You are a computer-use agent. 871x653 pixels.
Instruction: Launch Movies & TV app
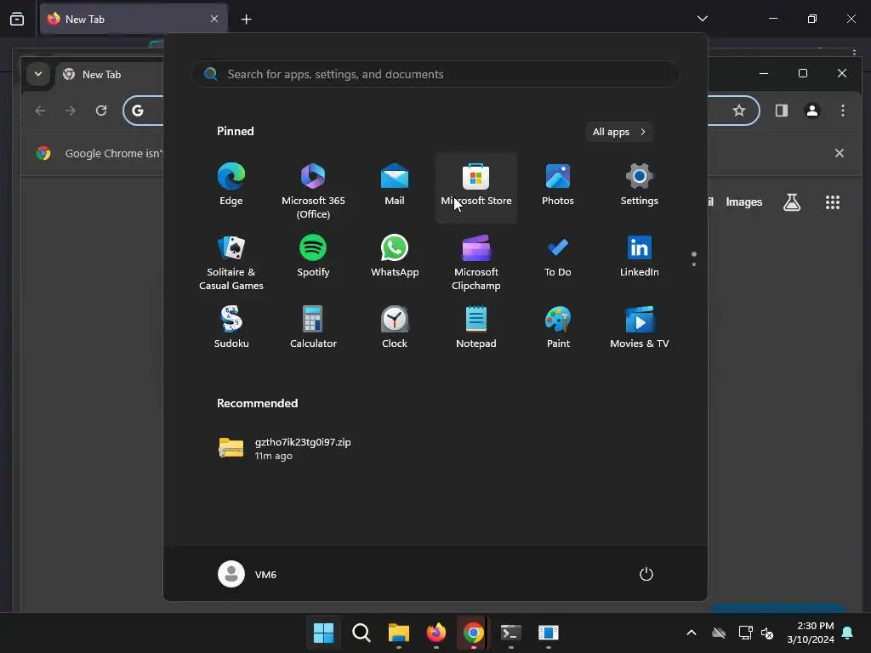pos(640,327)
